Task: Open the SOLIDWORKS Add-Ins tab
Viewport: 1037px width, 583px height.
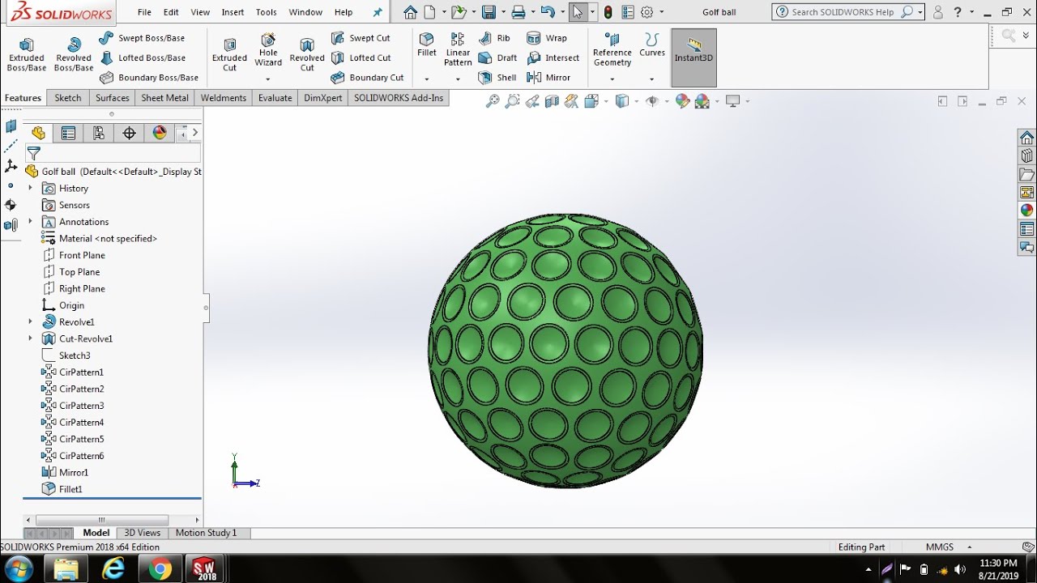Action: coord(399,98)
